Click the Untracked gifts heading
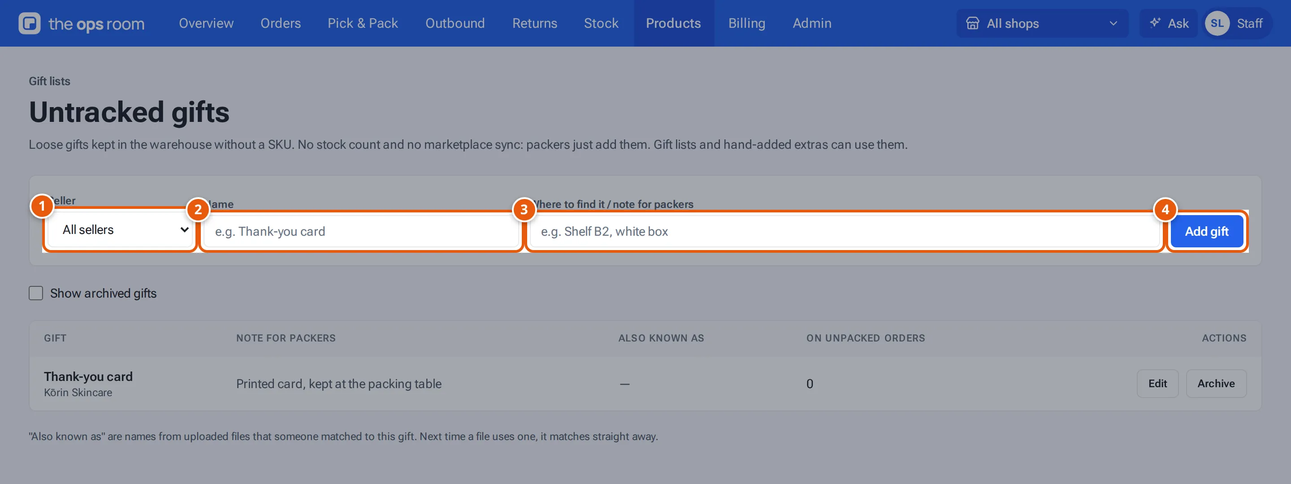 click(x=129, y=111)
